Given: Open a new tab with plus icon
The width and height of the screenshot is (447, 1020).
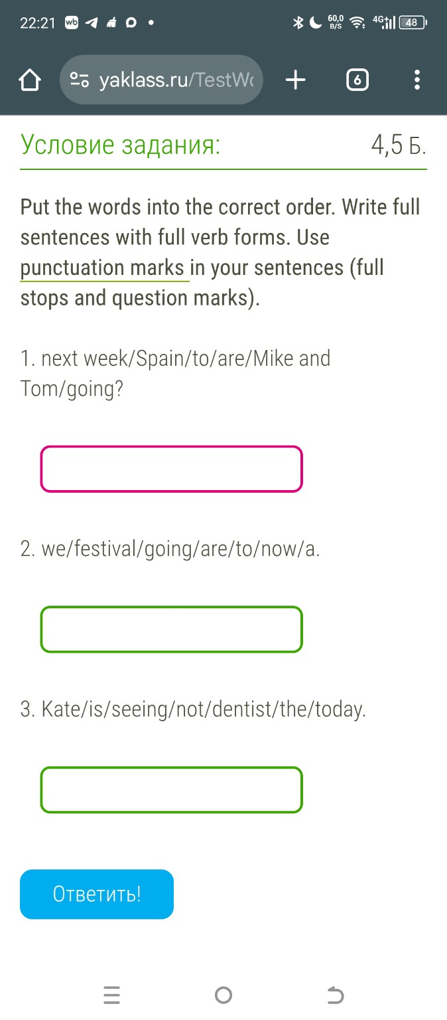Looking at the screenshot, I should coord(296,80).
